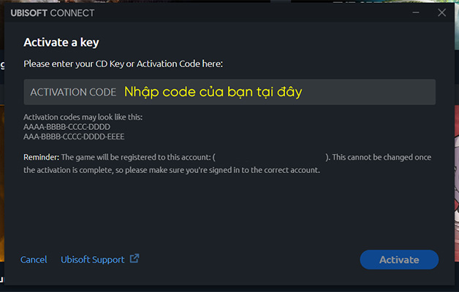Close the Ubisoft Connect dialog with X
This screenshot has width=459, height=292.
(x=441, y=12)
